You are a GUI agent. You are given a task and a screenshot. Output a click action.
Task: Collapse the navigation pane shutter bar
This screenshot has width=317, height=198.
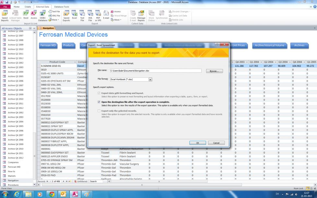pos(34,28)
